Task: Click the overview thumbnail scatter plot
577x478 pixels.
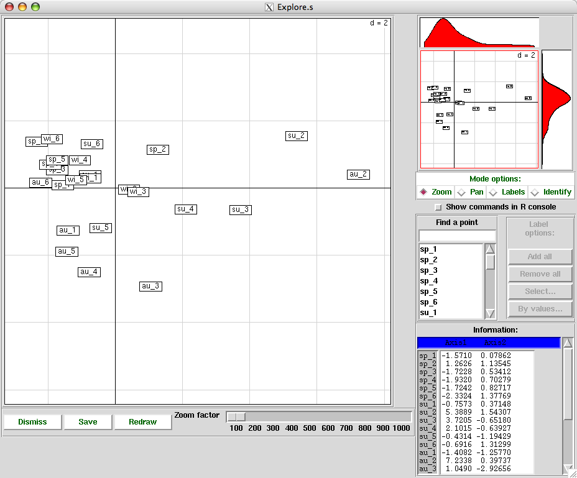Action: tap(479, 109)
